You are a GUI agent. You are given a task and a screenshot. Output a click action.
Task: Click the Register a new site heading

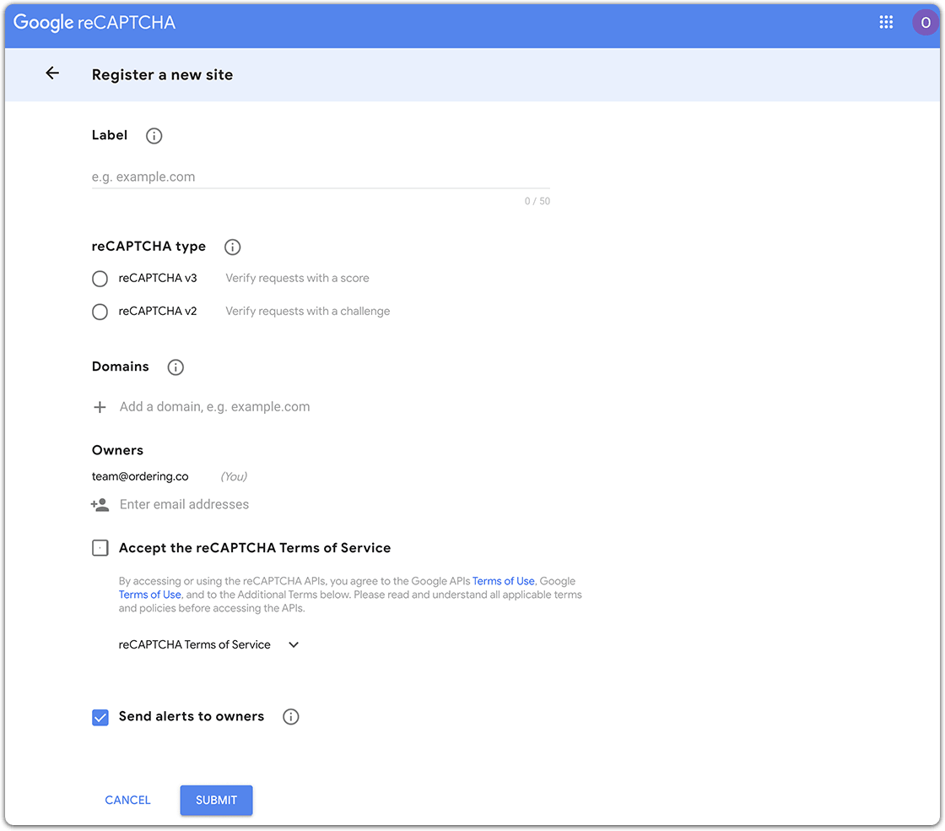click(x=162, y=75)
